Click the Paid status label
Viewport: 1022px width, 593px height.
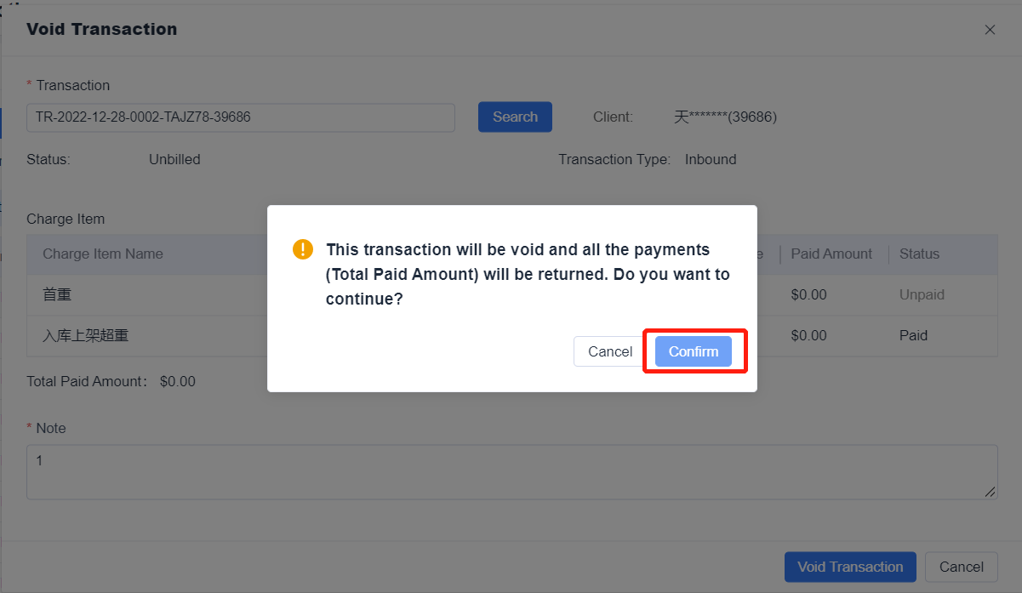click(x=913, y=335)
